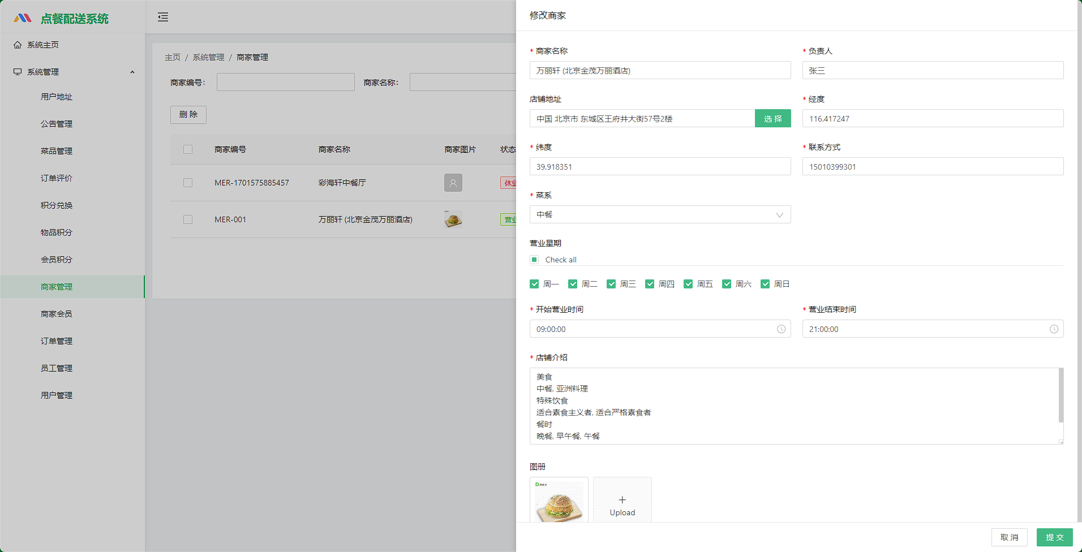Click 主页 breadcrumb link
Viewport: 1082px width, 552px height.
click(x=173, y=57)
